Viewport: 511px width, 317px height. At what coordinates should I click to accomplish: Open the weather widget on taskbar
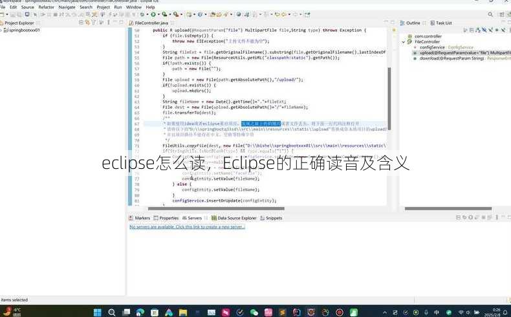[x=12, y=312]
